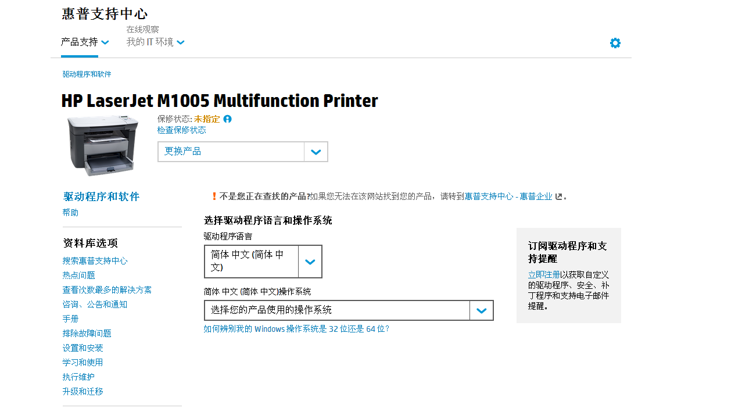Click the external link icon after 惠普企业
Screen dimensions: 742x408
pos(559,196)
